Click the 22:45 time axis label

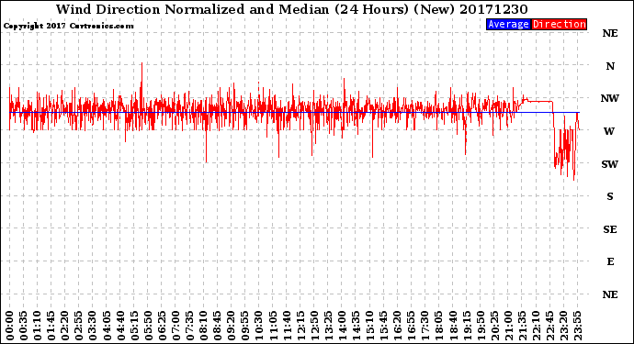pyautogui.click(x=549, y=326)
